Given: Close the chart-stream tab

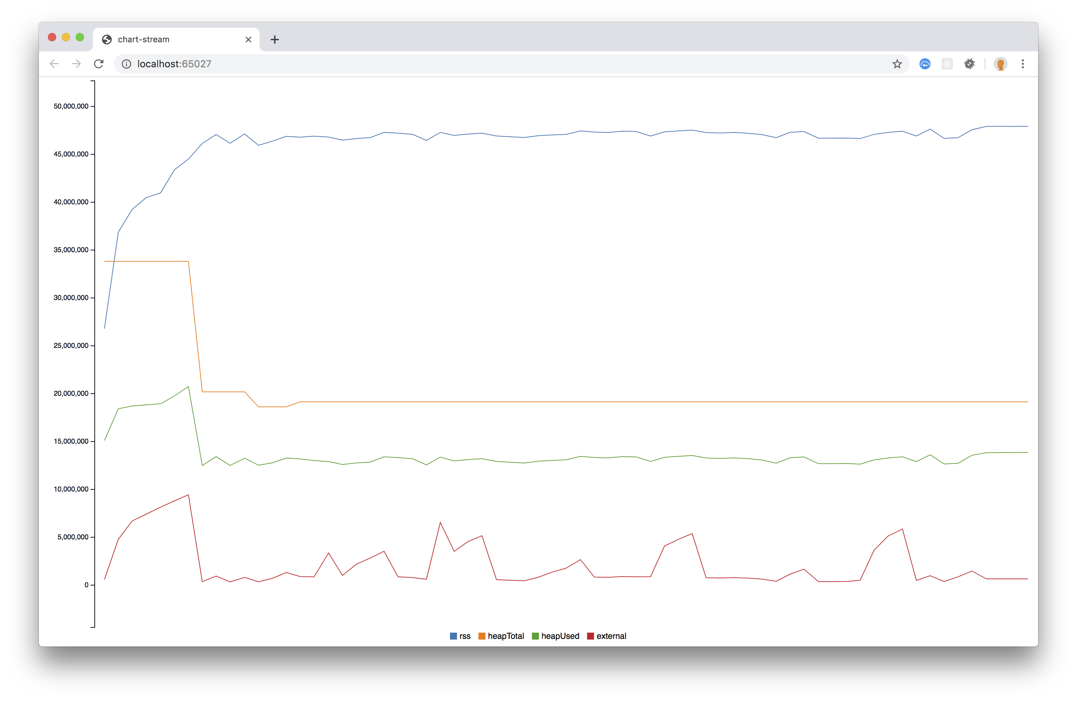Looking at the screenshot, I should tap(248, 39).
